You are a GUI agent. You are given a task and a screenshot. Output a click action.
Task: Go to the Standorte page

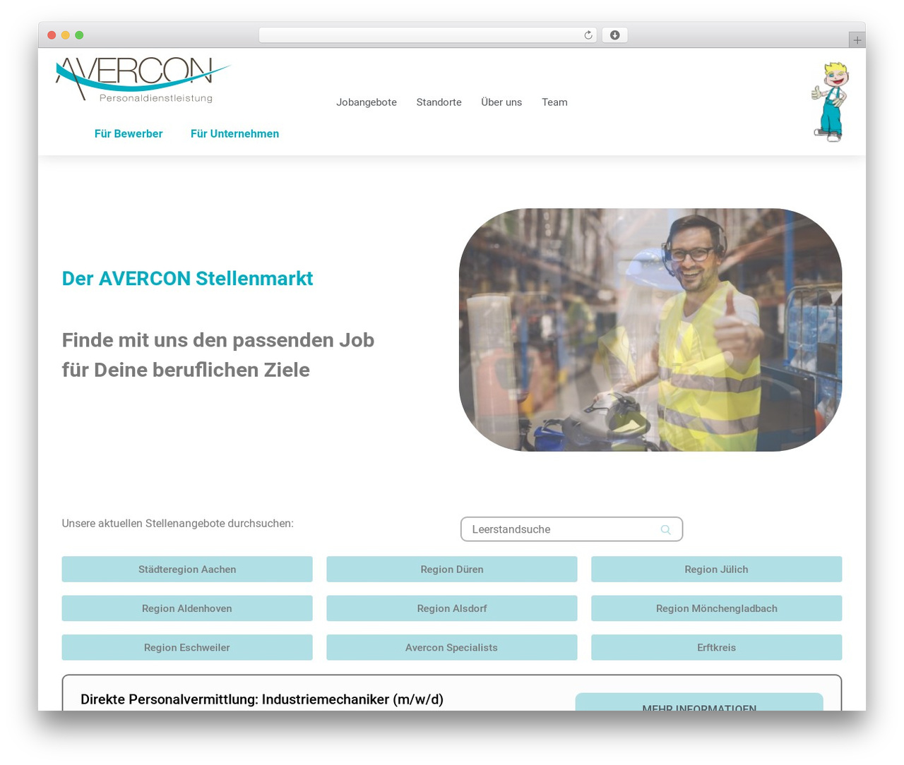[x=439, y=102]
